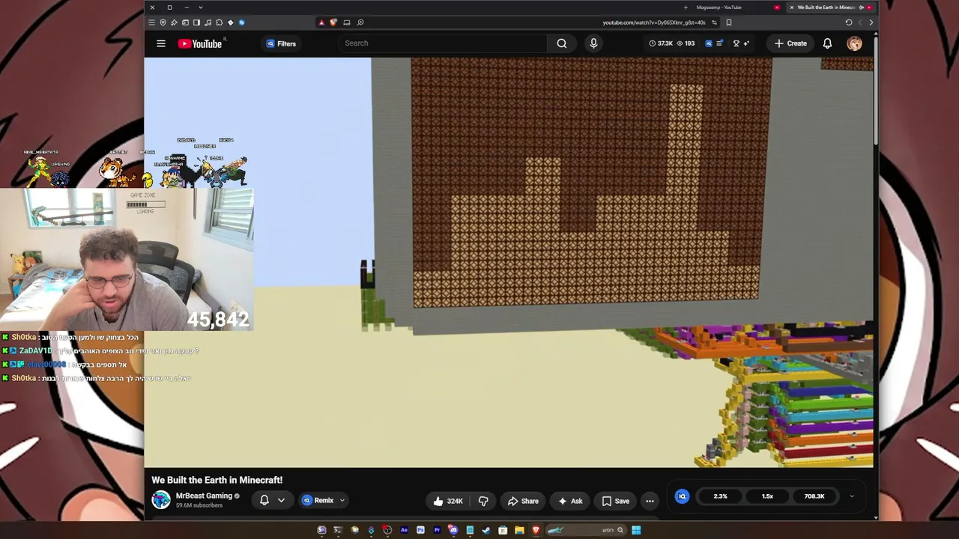This screenshot has height=539, width=959.
Task: Share the video
Action: point(523,501)
